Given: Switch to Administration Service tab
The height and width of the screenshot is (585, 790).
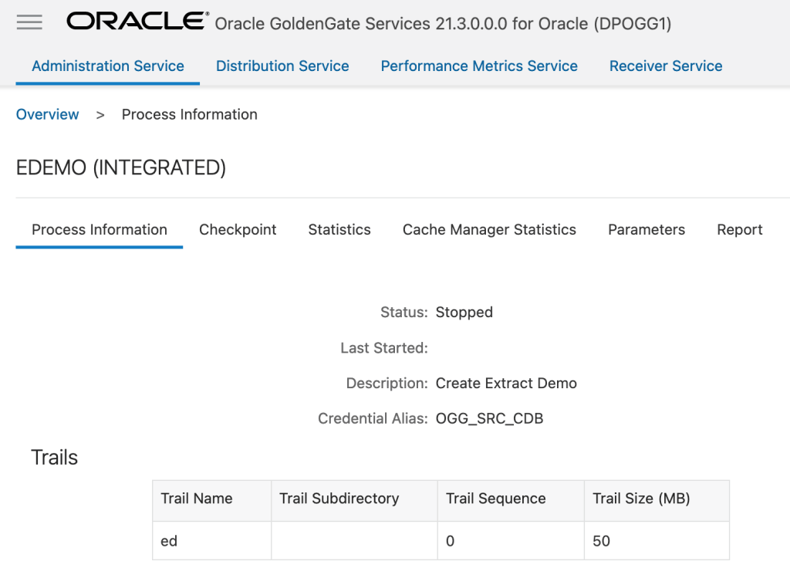Looking at the screenshot, I should click(x=108, y=66).
